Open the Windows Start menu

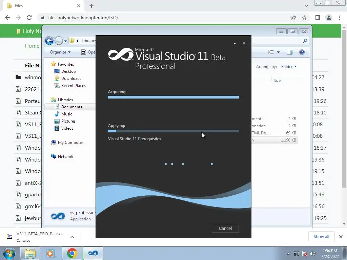pos(9,253)
